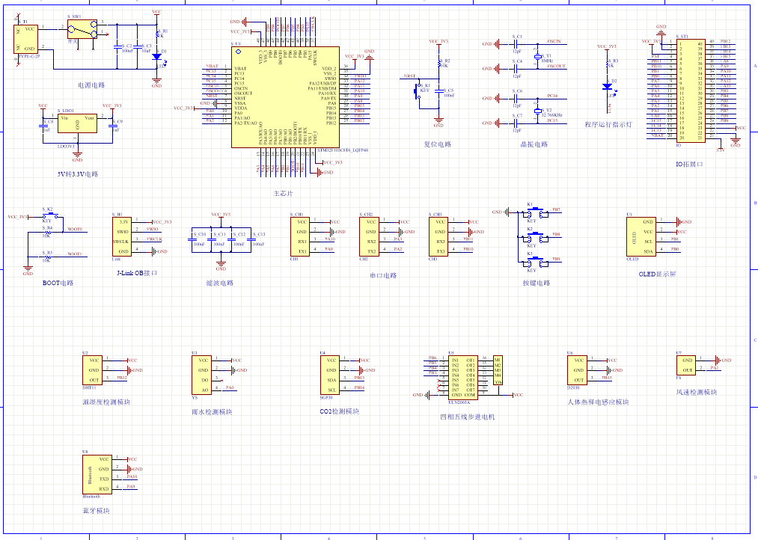Click the S_K2 KEY button in BOOT circuit

coord(50,215)
